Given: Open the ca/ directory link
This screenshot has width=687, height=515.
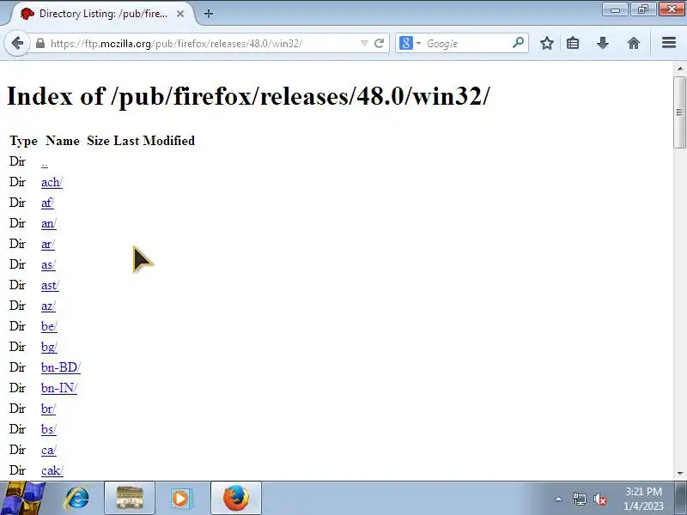Looking at the screenshot, I should point(49,450).
